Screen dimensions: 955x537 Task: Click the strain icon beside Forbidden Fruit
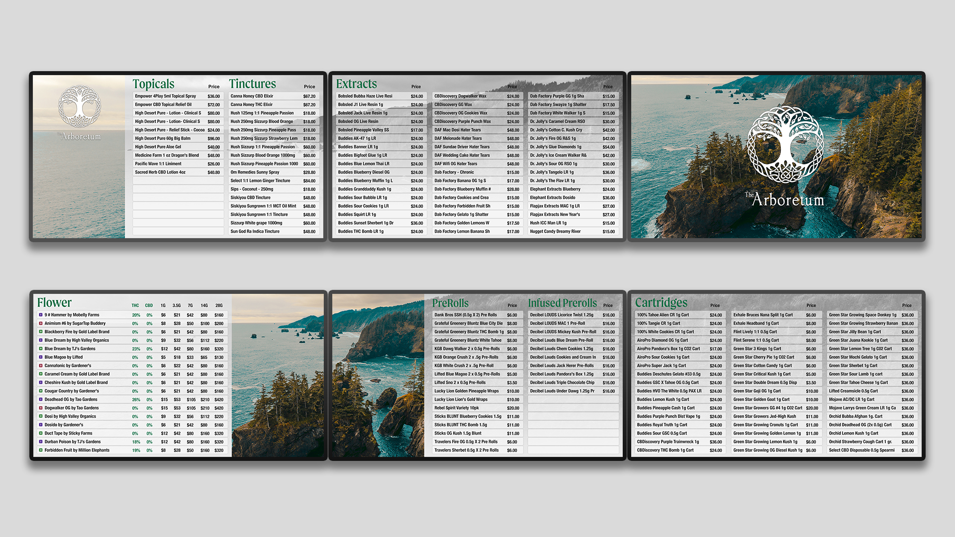(x=40, y=450)
